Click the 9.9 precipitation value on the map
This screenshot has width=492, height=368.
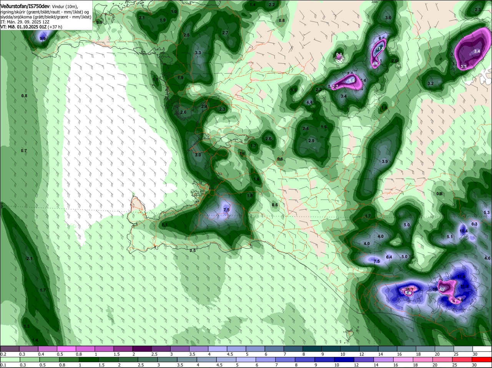tap(43, 38)
